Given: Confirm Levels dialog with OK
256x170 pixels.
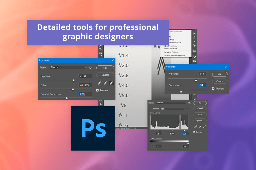Looking at the screenshot, I should 200,103.
